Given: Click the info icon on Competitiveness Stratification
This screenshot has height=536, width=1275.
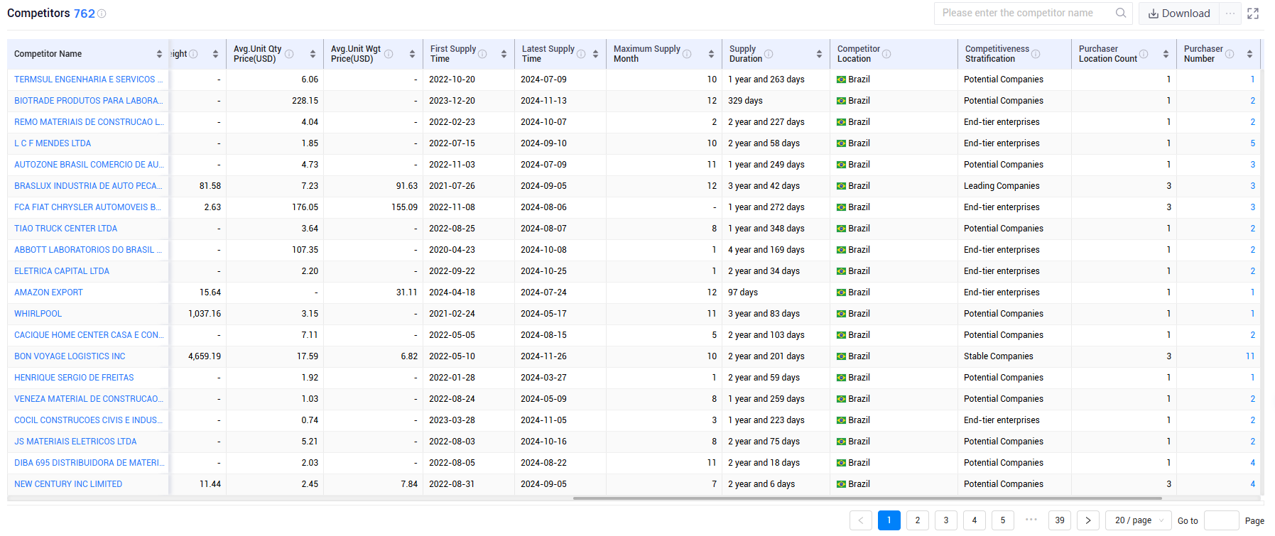Looking at the screenshot, I should pos(1036,54).
